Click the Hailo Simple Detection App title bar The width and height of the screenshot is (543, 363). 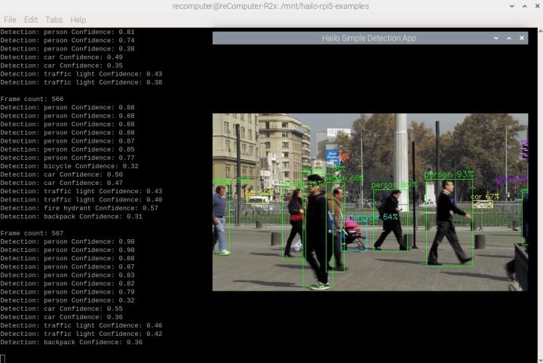coord(364,38)
